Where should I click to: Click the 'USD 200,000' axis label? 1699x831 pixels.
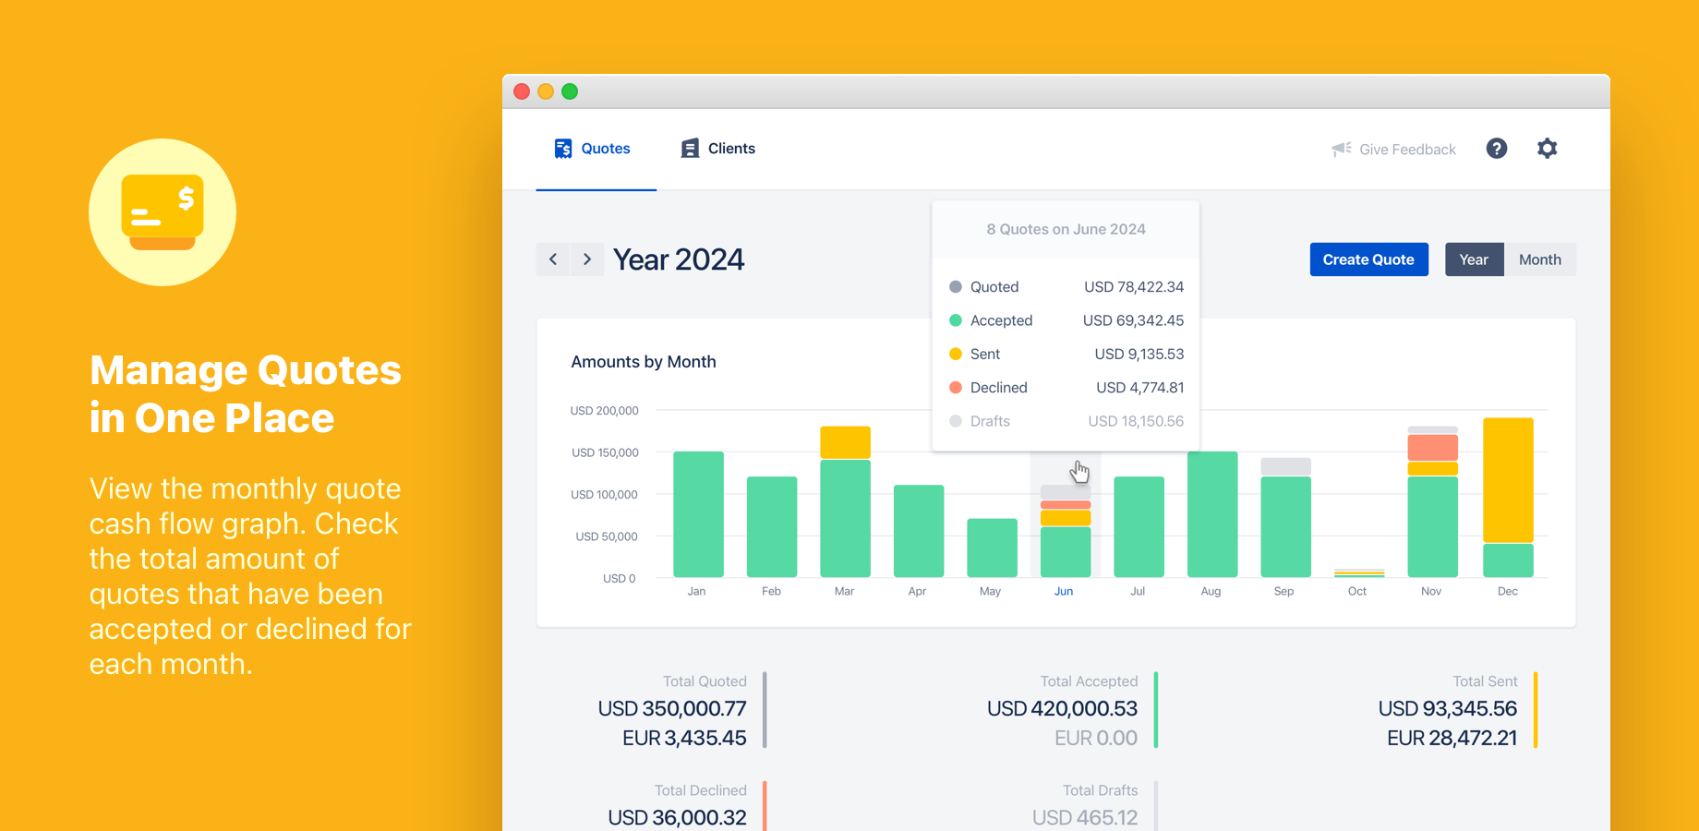tap(605, 411)
